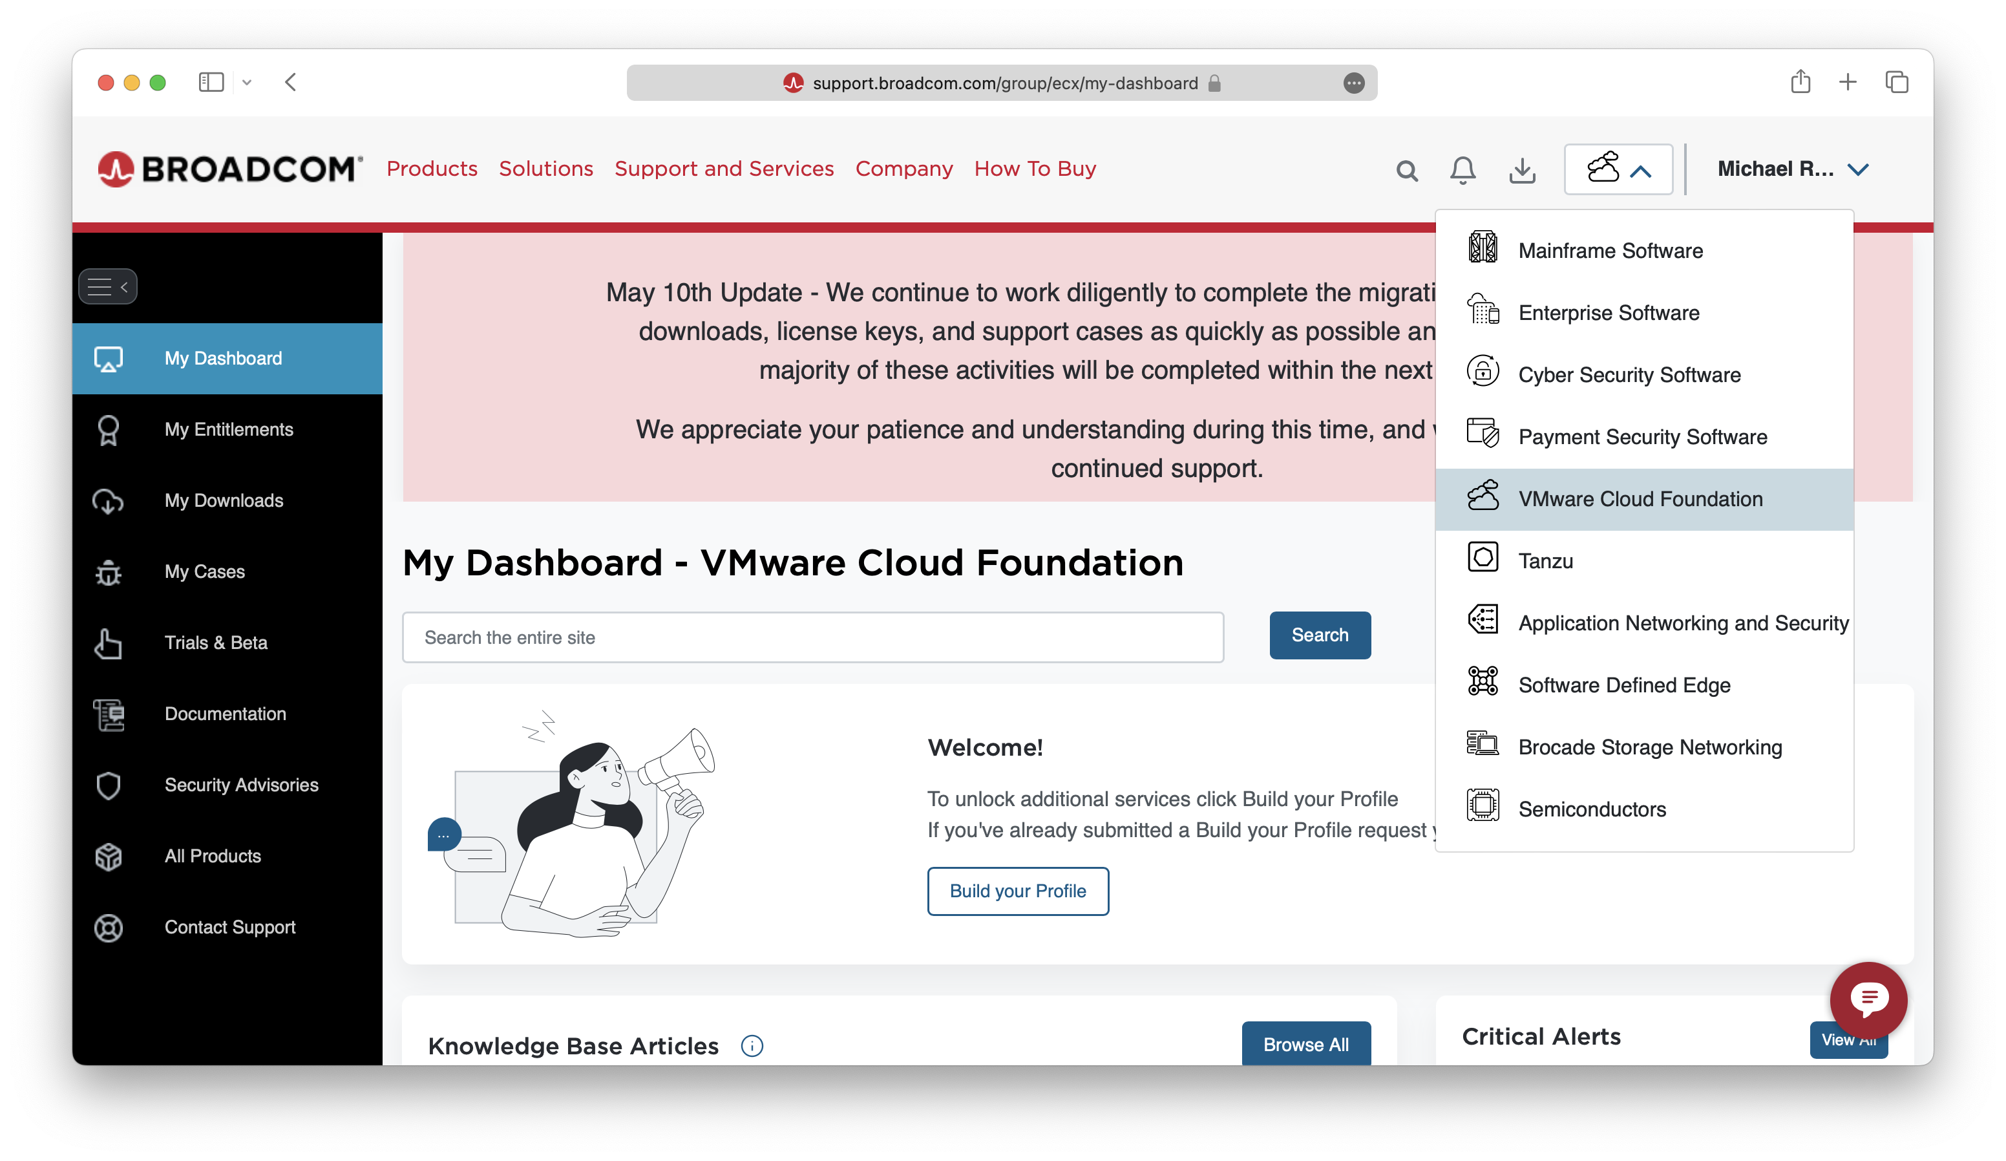2006x1161 pixels.
Task: Open Support and Services menu
Action: [x=724, y=169]
